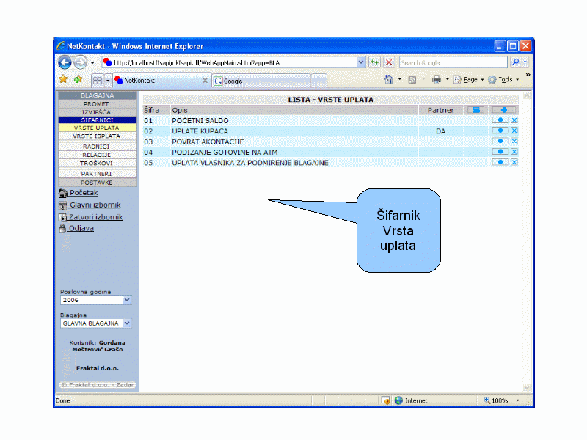Open RADNICI in the sidebar
The height and width of the screenshot is (440, 587).
click(98, 146)
